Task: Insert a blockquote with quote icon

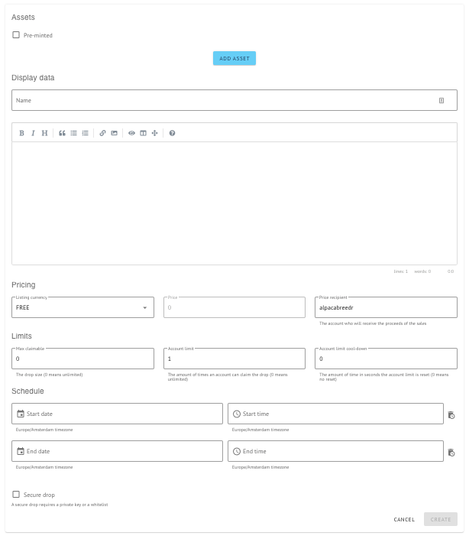Action: (x=62, y=133)
